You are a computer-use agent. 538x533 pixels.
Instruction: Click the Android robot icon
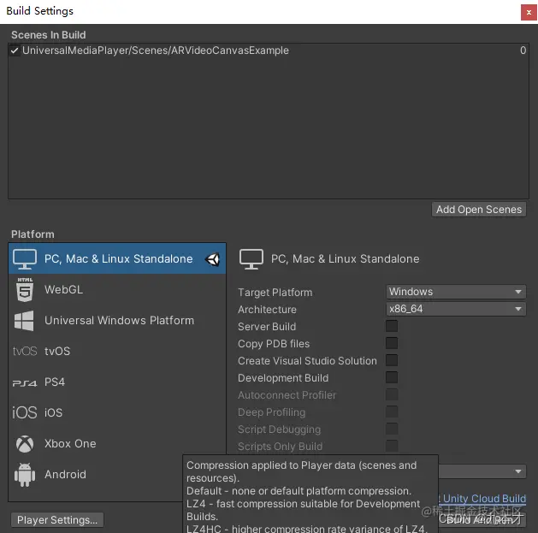point(25,475)
